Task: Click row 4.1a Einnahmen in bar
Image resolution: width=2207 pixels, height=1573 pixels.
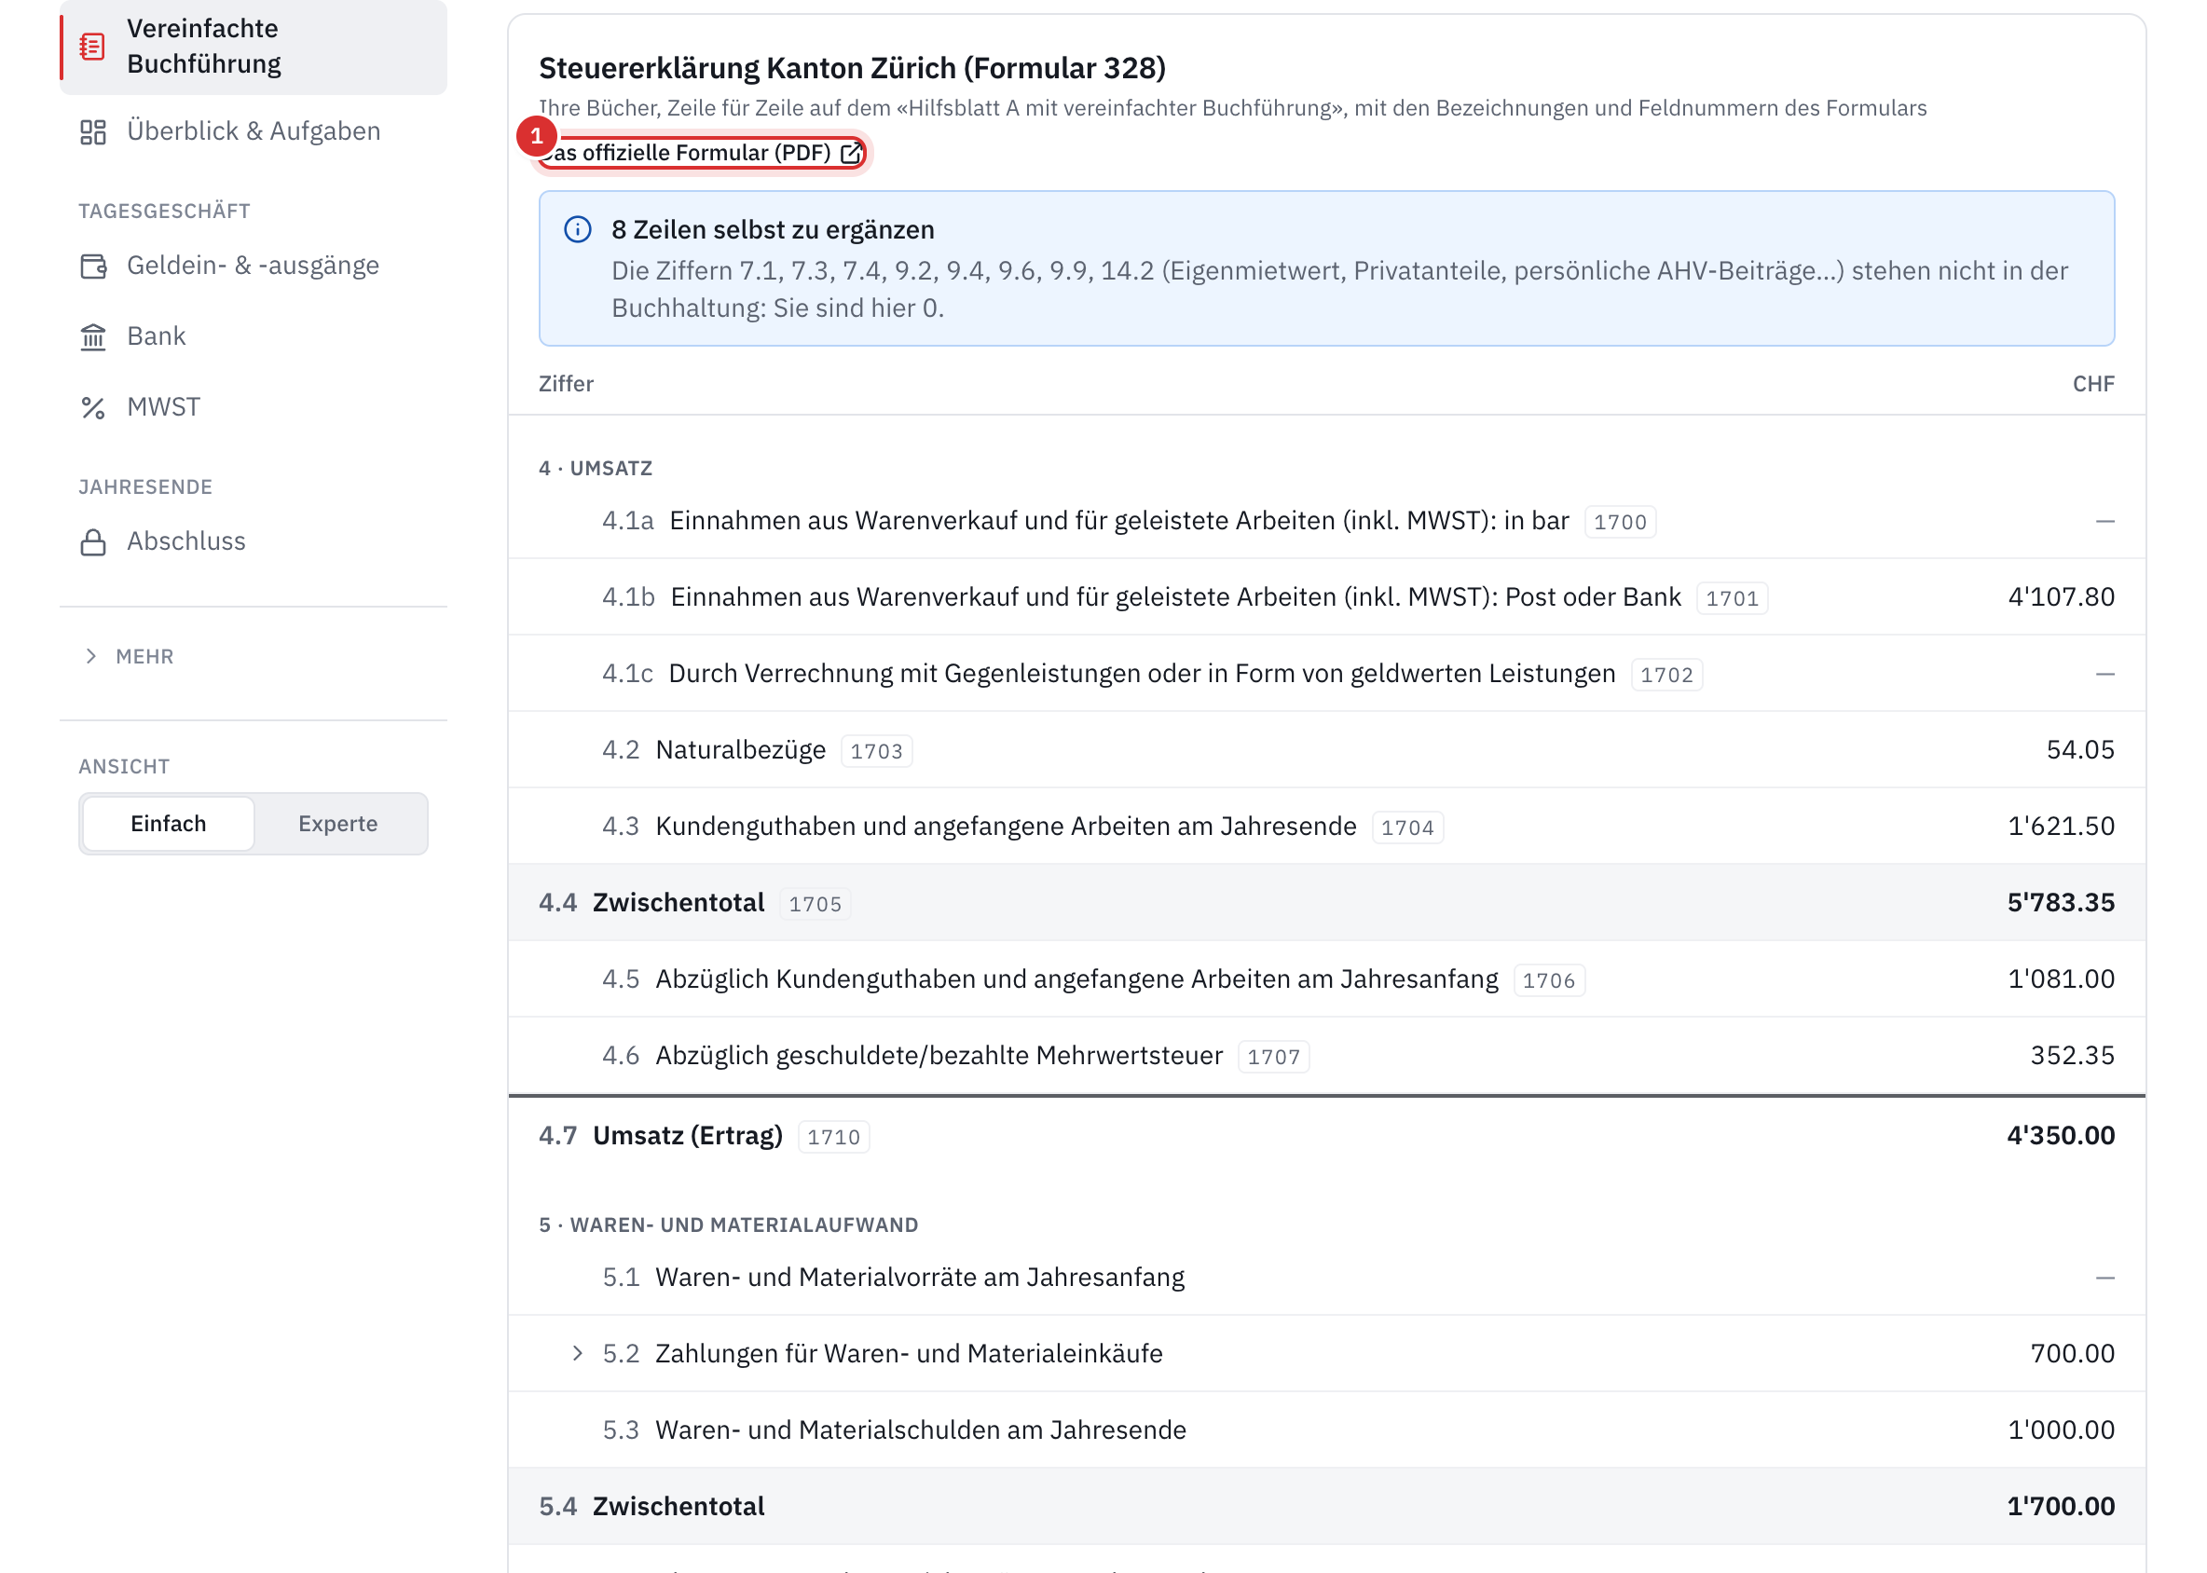Action: (1326, 520)
